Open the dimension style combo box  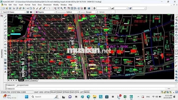click(x=121, y=8)
